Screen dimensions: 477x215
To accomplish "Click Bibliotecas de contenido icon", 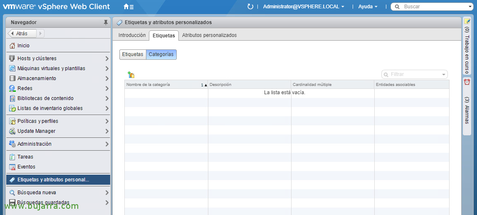I will [x=12, y=98].
